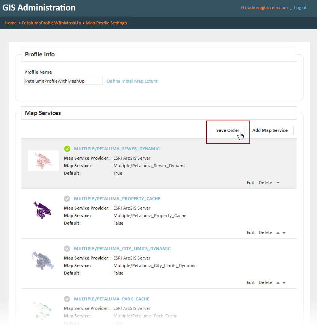
Task: Move Petaluma_Sewer_Dynamic service down one position
Action: (x=278, y=183)
